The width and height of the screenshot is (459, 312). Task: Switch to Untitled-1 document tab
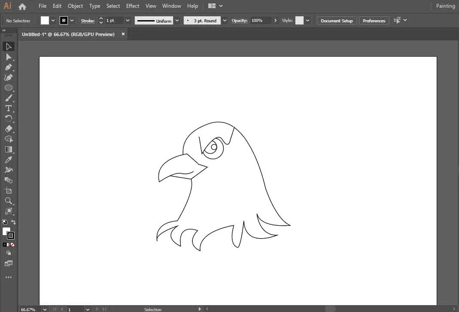[68, 34]
